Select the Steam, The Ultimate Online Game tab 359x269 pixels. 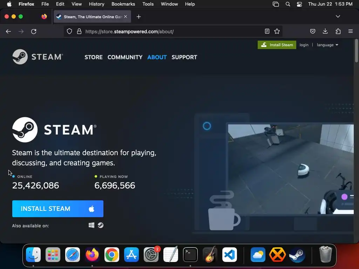(x=92, y=17)
